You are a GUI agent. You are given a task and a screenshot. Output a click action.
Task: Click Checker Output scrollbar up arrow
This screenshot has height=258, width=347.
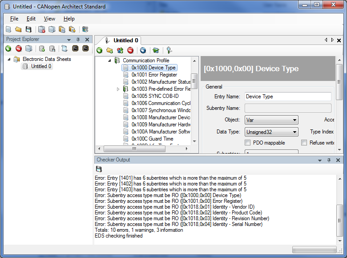pos(340,178)
